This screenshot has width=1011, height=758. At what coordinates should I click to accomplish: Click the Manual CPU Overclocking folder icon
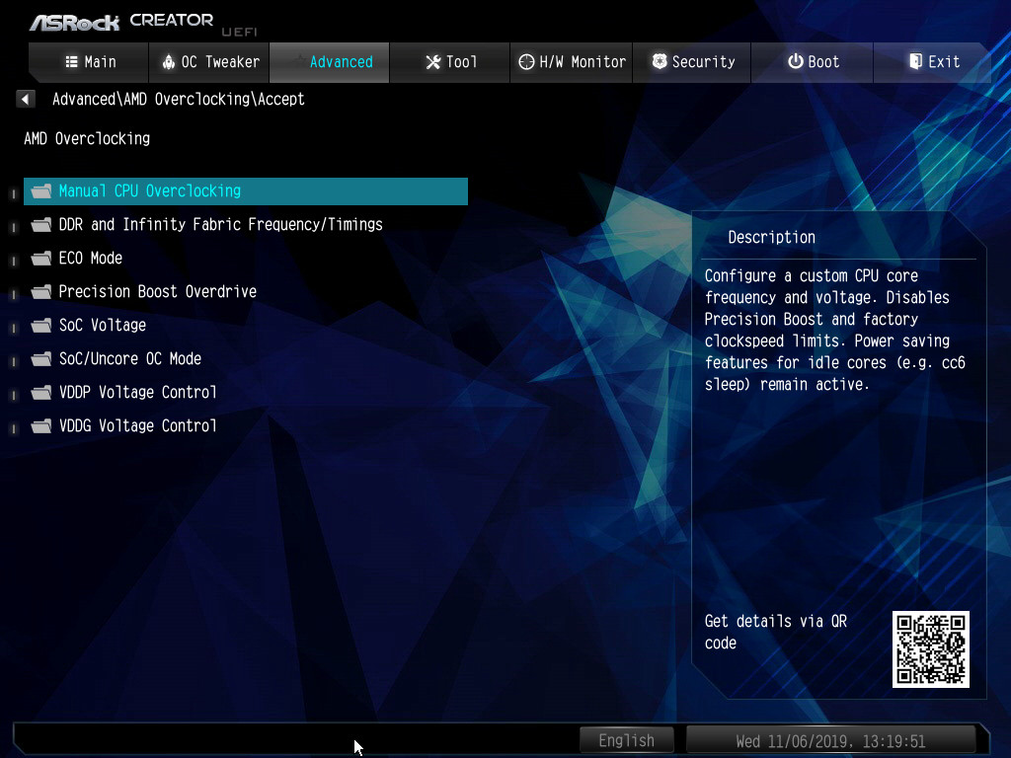pos(40,190)
